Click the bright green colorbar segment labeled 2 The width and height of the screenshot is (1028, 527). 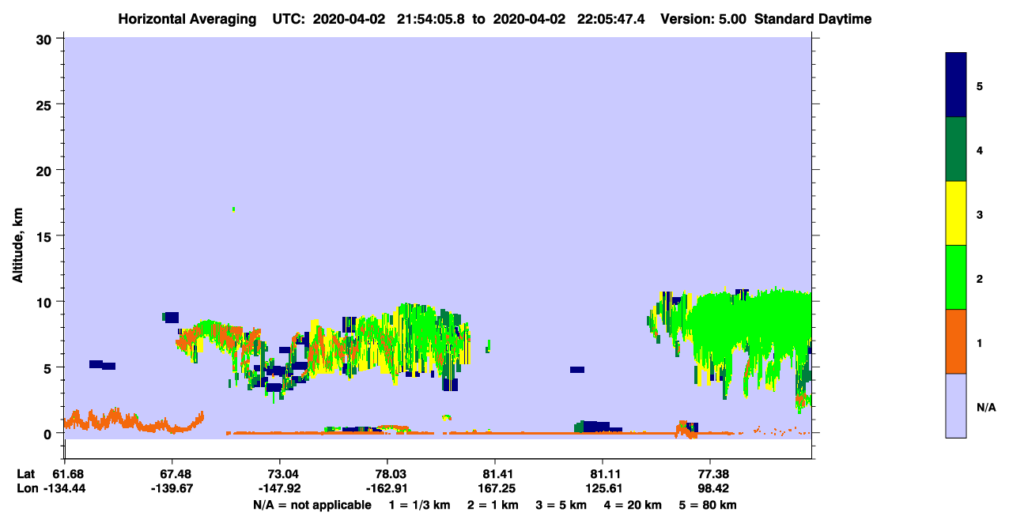pos(956,277)
